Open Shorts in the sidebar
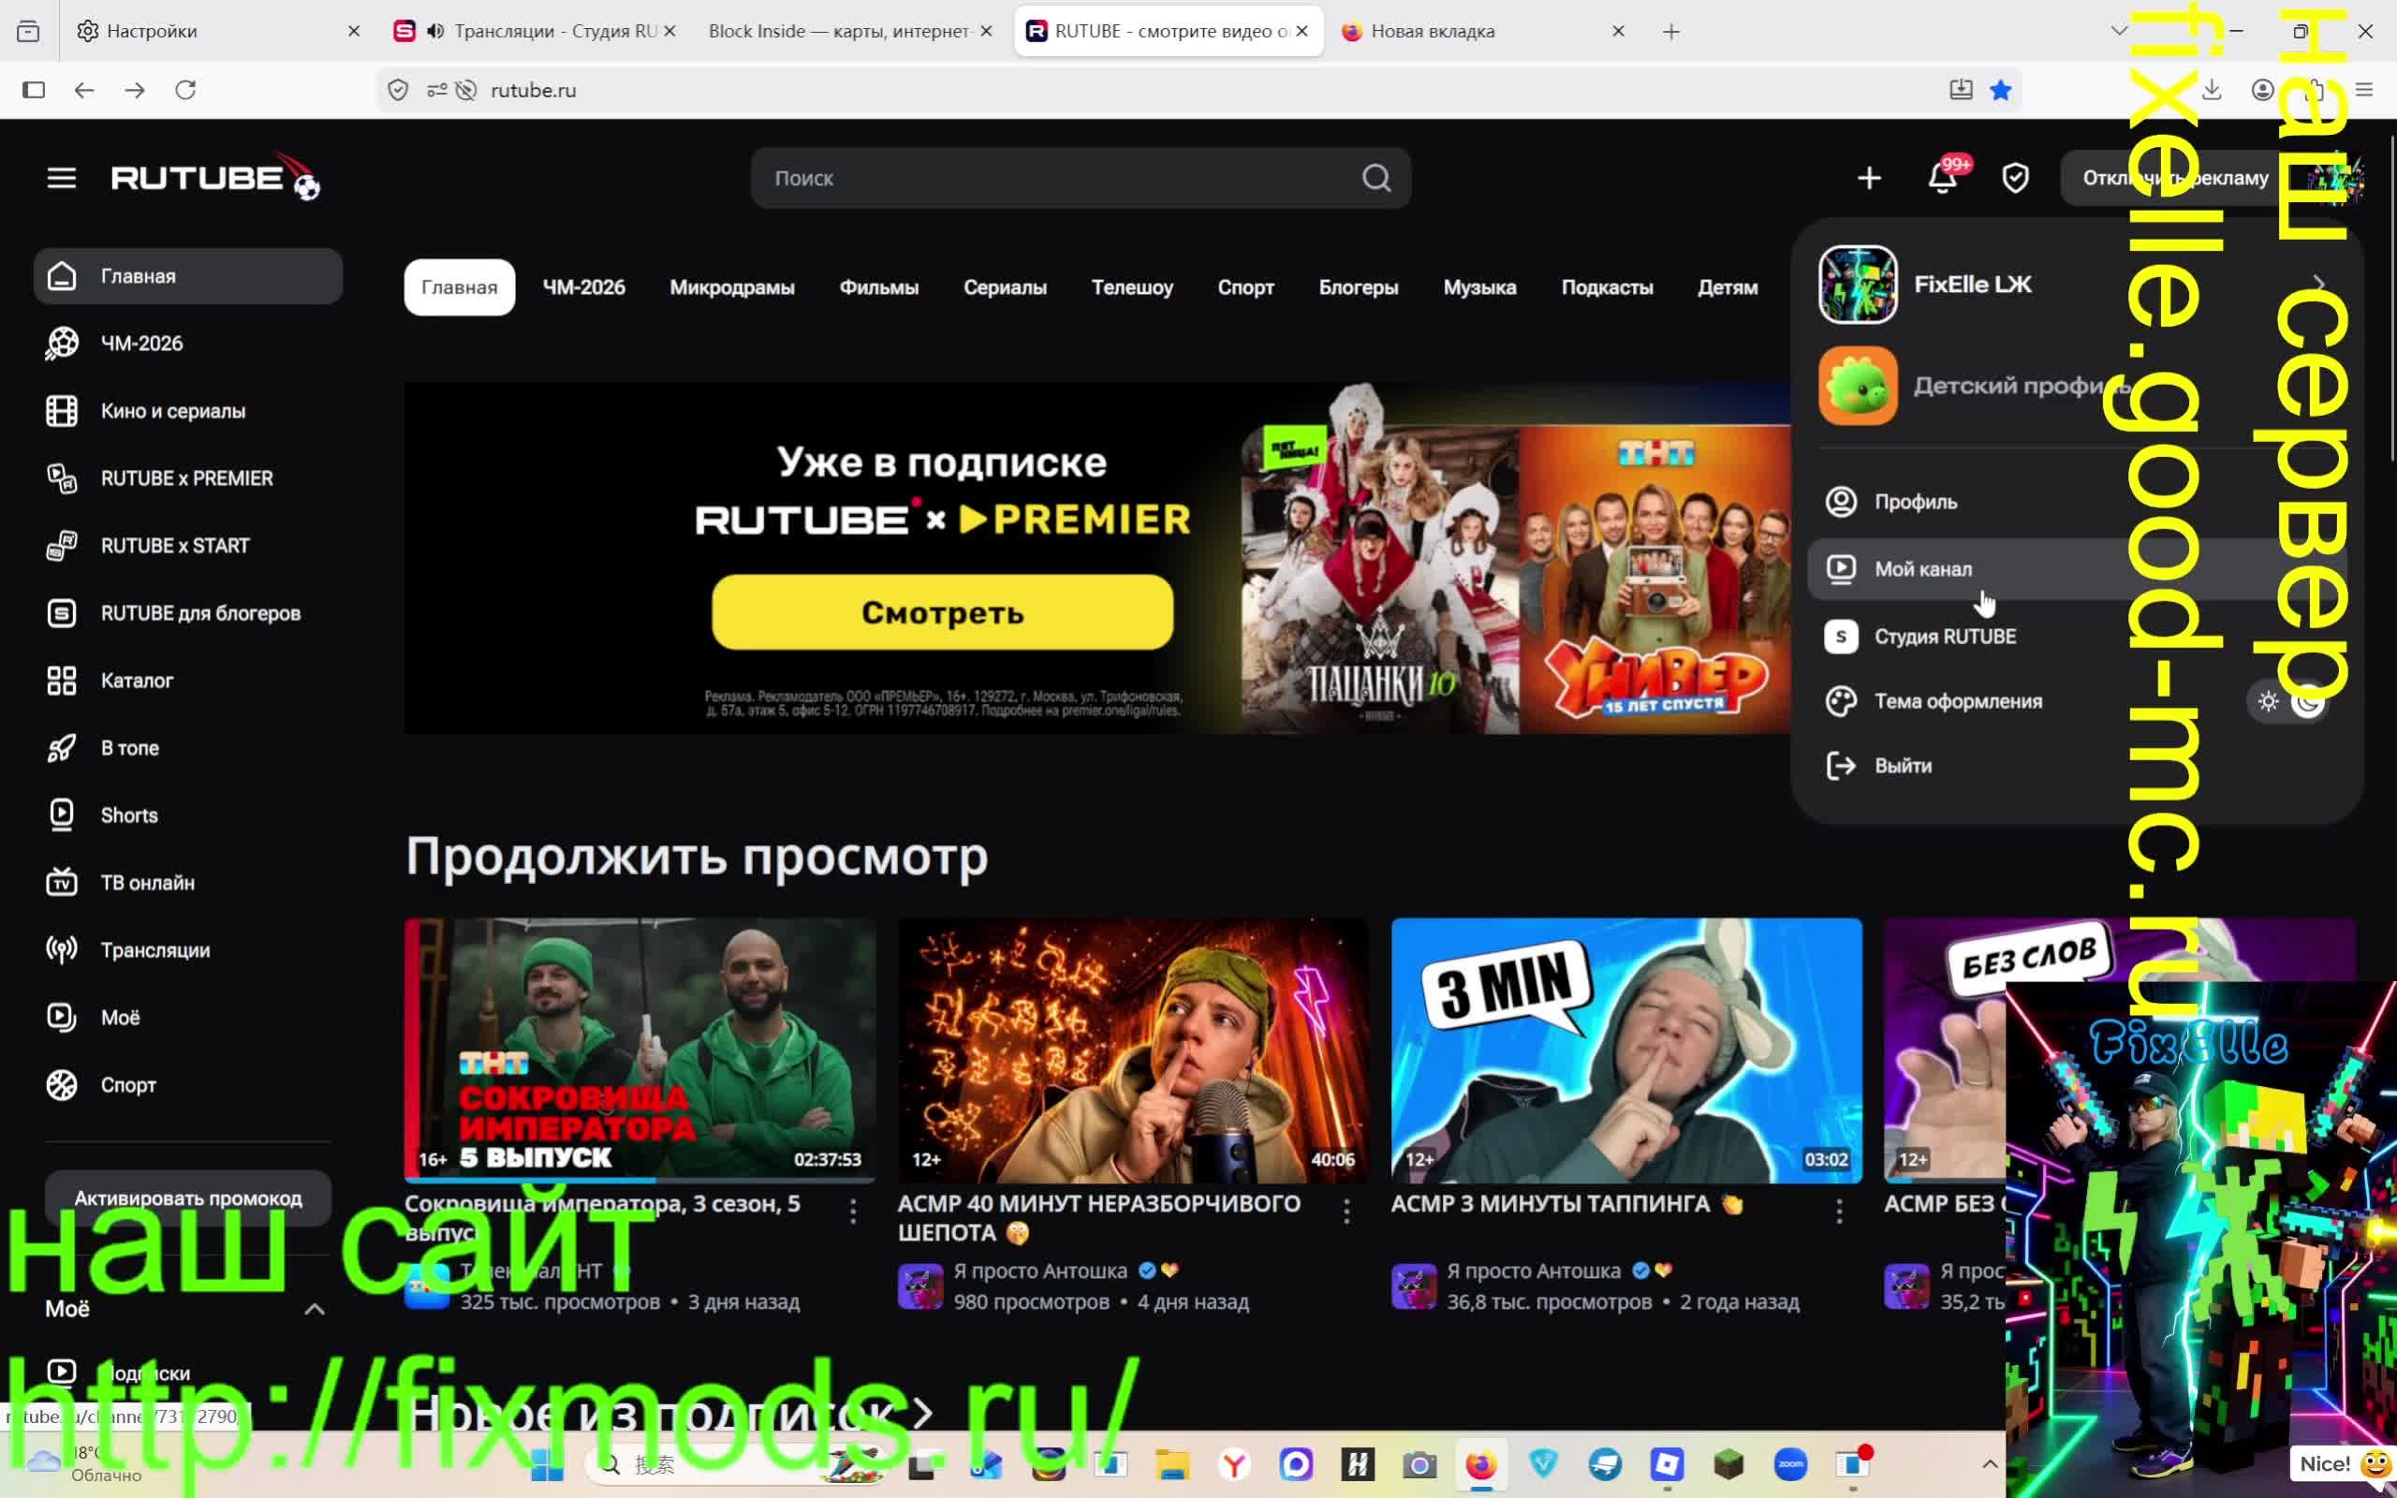The height and width of the screenshot is (1498, 2397). pos(188,815)
